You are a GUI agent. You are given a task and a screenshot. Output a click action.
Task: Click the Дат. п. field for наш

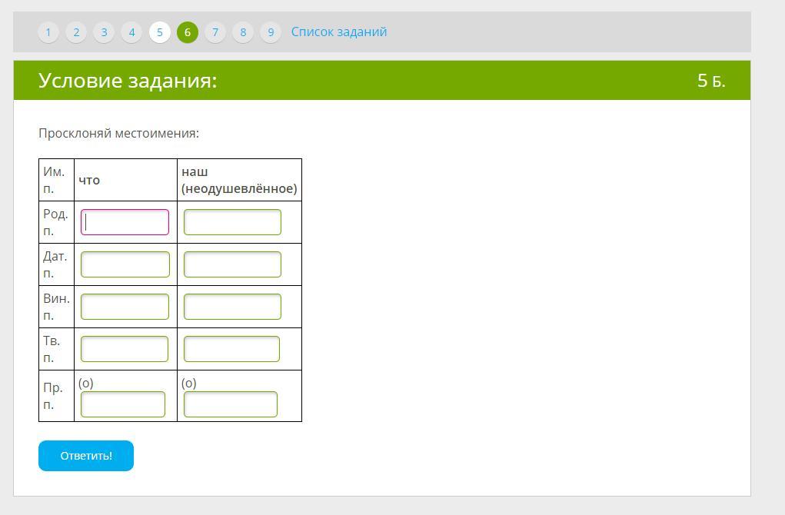232,264
